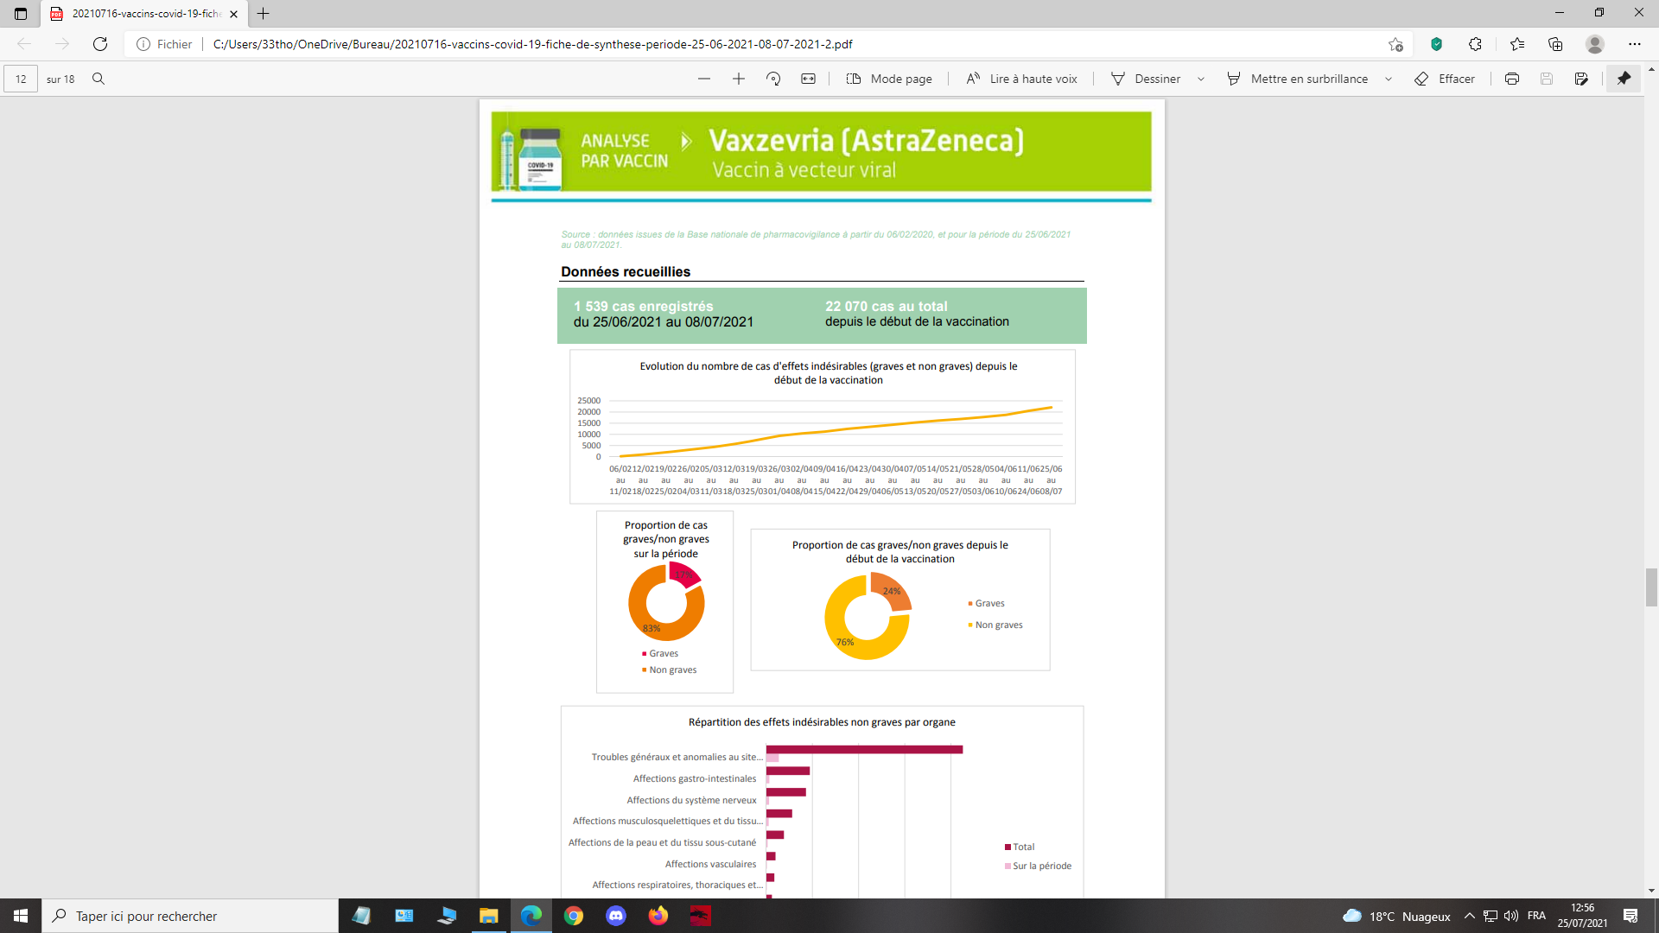
Task: Close the PDF browser tab
Action: pos(233,14)
